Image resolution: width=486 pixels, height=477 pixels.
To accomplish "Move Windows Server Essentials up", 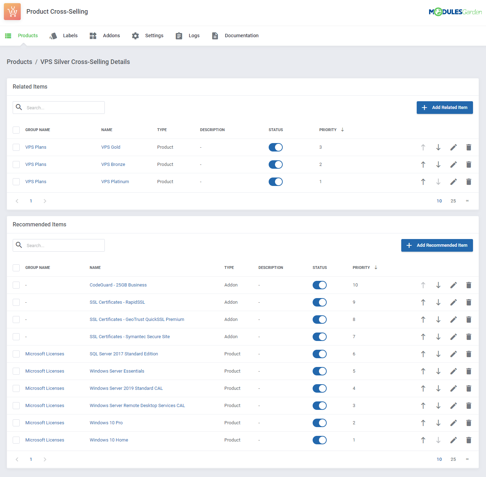I will coord(423,371).
